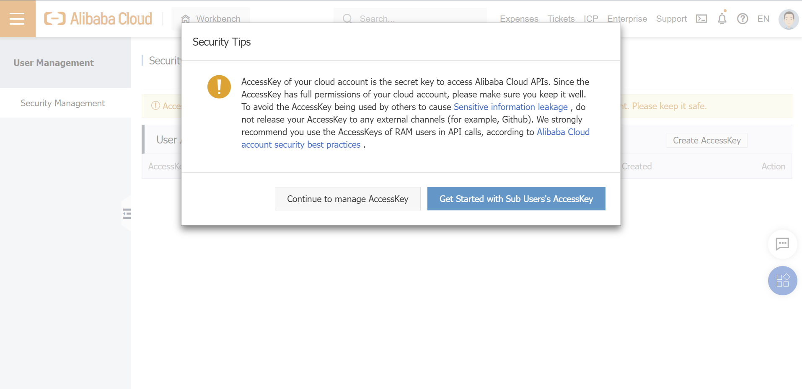Click the Security Tips dialog title
The height and width of the screenshot is (389, 802).
222,42
